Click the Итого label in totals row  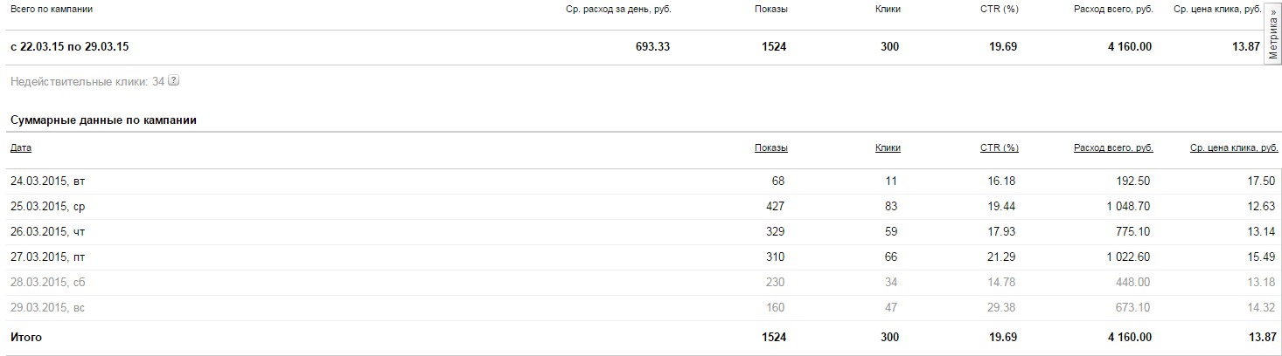pyautogui.click(x=26, y=337)
